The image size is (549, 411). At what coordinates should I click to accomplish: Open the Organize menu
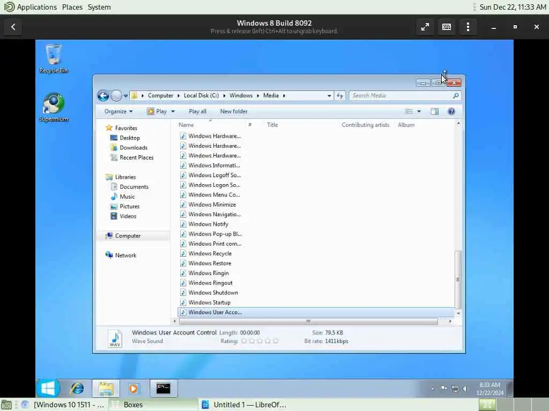(x=118, y=111)
